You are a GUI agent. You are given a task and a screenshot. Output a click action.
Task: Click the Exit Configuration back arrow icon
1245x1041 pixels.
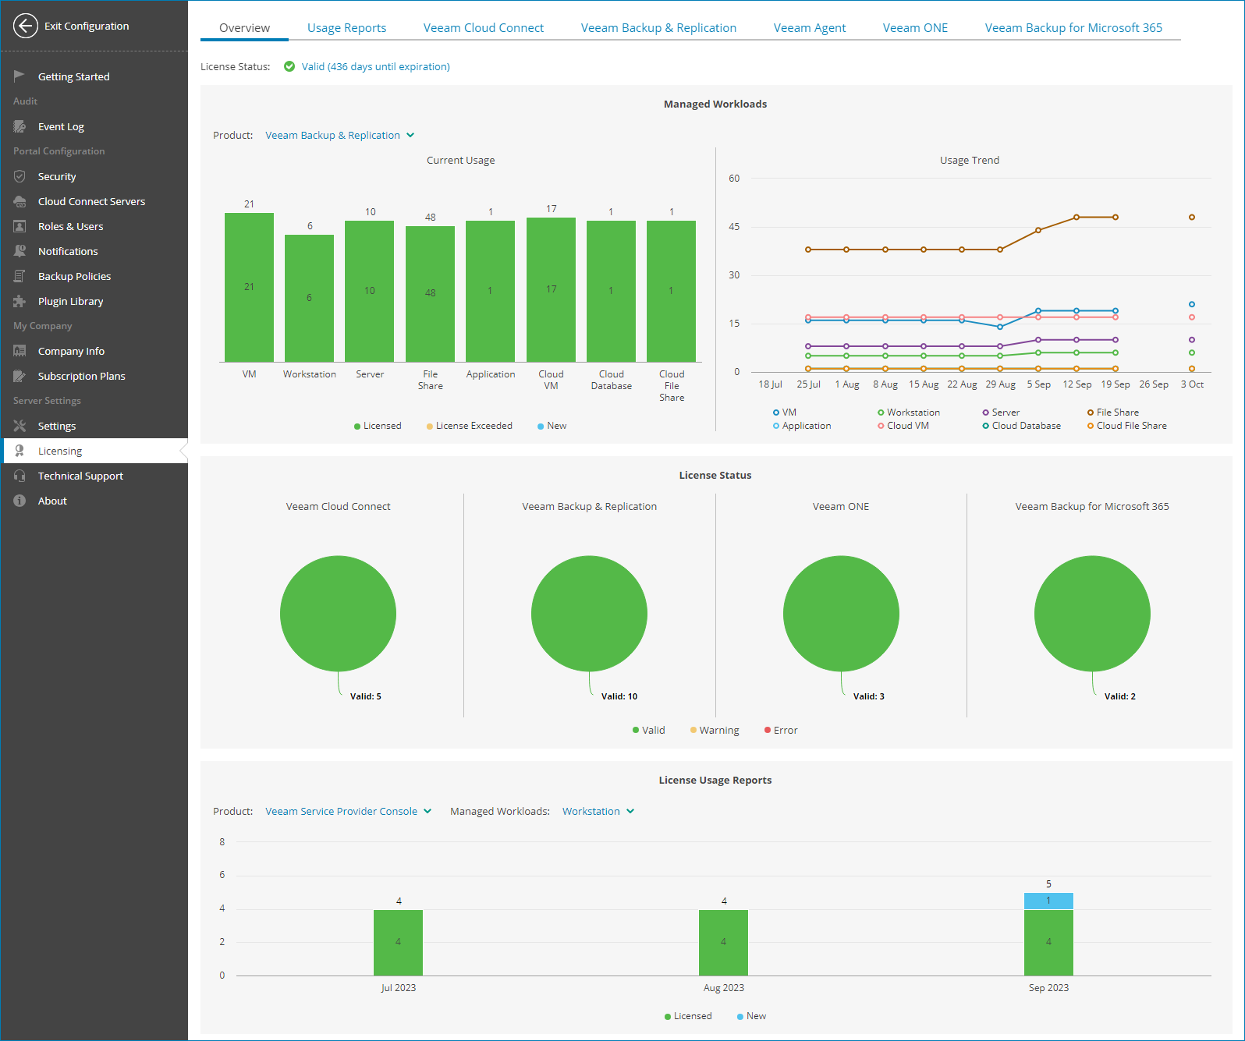tap(25, 26)
